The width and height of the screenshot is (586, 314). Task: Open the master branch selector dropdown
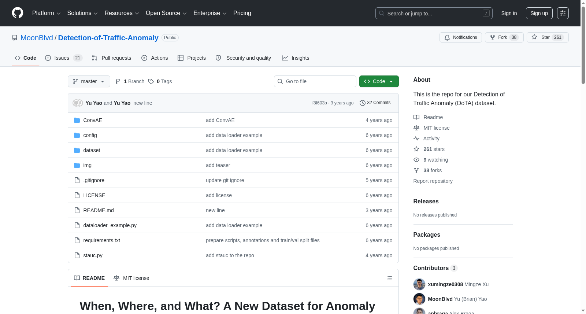[89, 81]
